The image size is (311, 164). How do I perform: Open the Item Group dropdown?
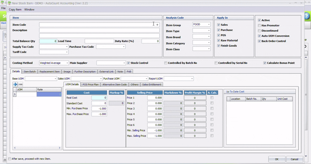point(209,25)
